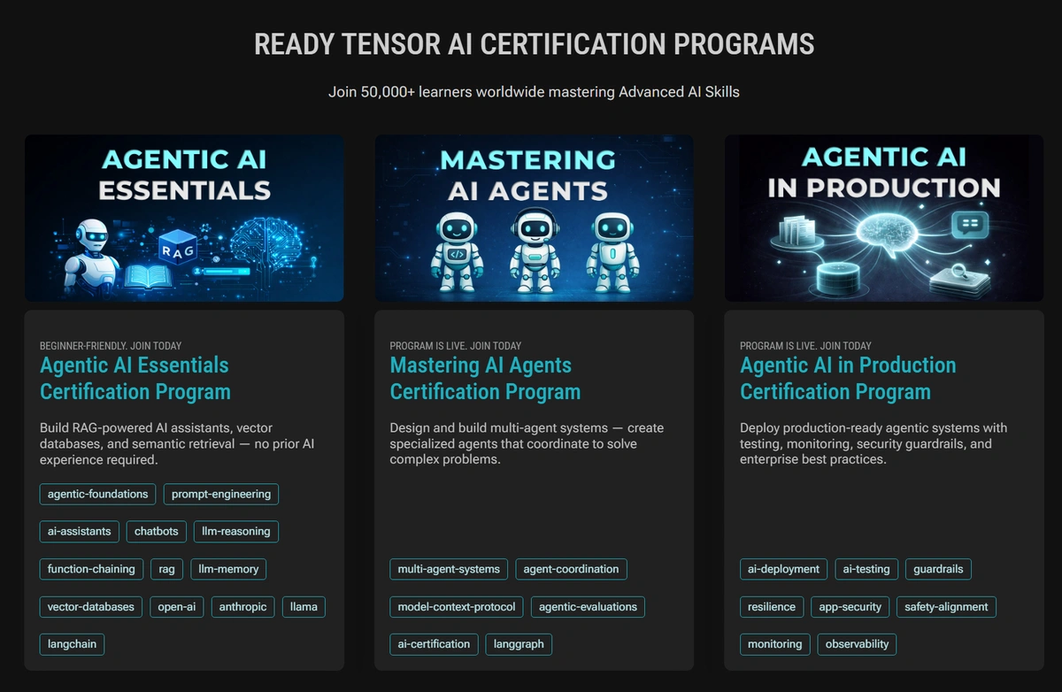Click the open-ai tag
Image resolution: width=1062 pixels, height=692 pixels.
(177, 607)
